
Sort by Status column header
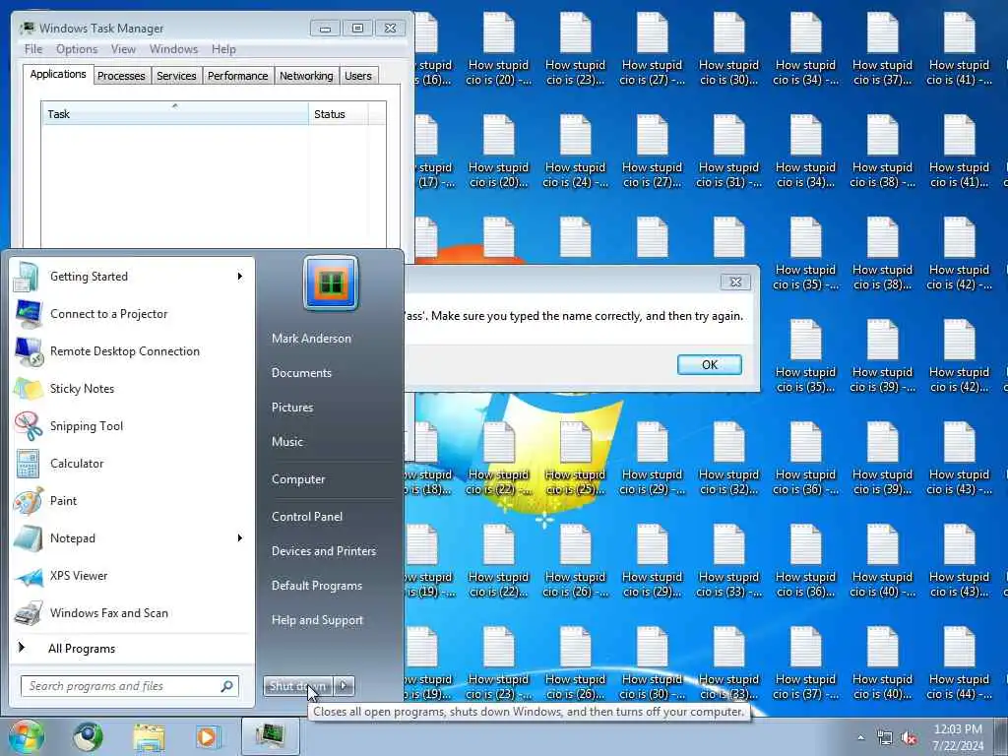tap(339, 114)
